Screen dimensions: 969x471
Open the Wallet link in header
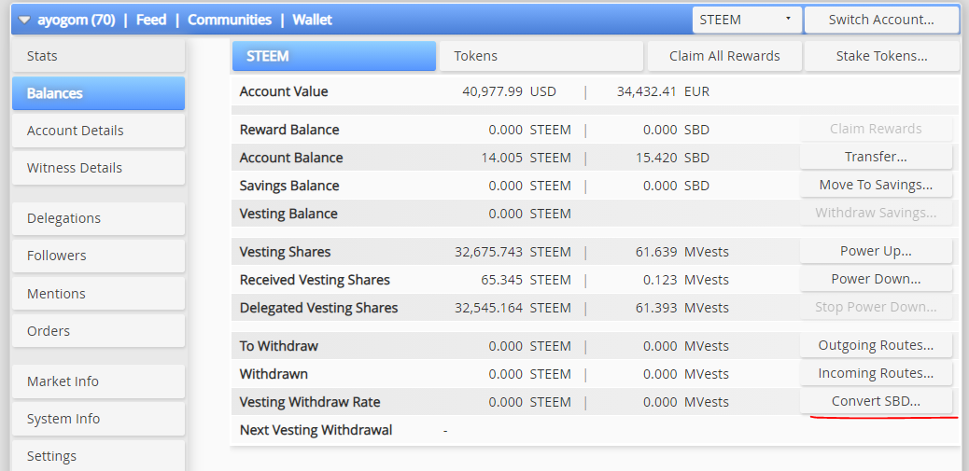coord(312,20)
